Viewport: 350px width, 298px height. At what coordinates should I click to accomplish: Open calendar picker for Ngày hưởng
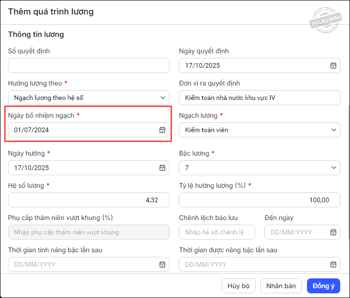[162, 168]
